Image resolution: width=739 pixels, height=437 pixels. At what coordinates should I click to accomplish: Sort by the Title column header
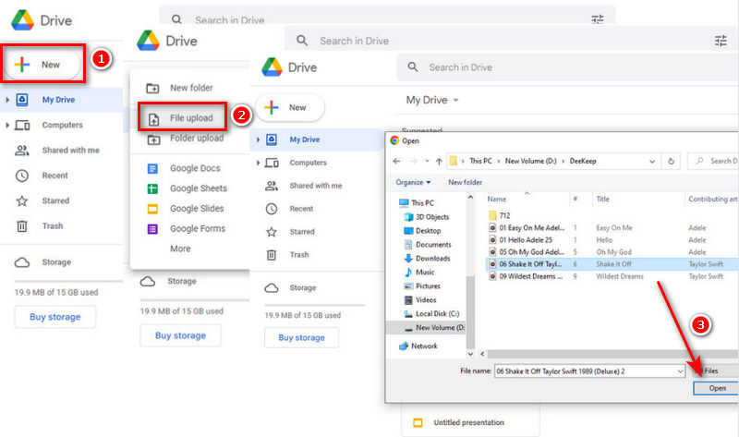[603, 200]
